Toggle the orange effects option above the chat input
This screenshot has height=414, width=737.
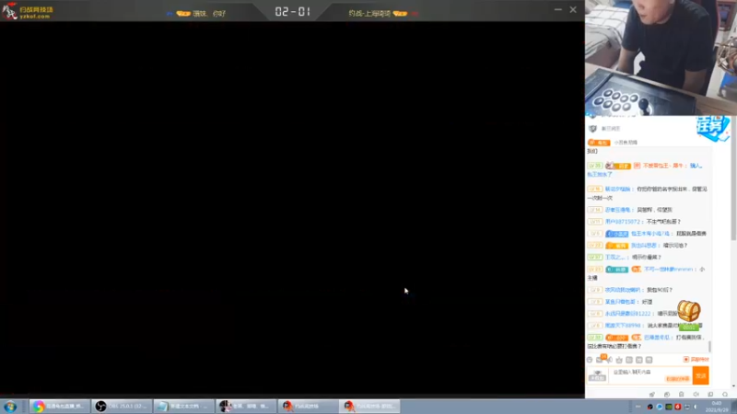696,360
